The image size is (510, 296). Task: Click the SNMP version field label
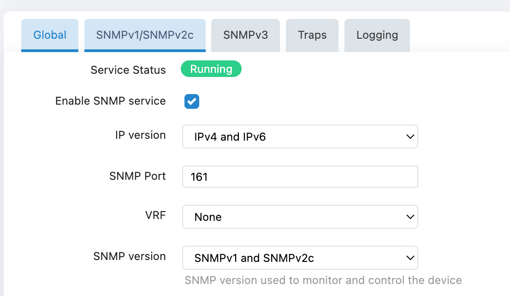click(x=129, y=256)
